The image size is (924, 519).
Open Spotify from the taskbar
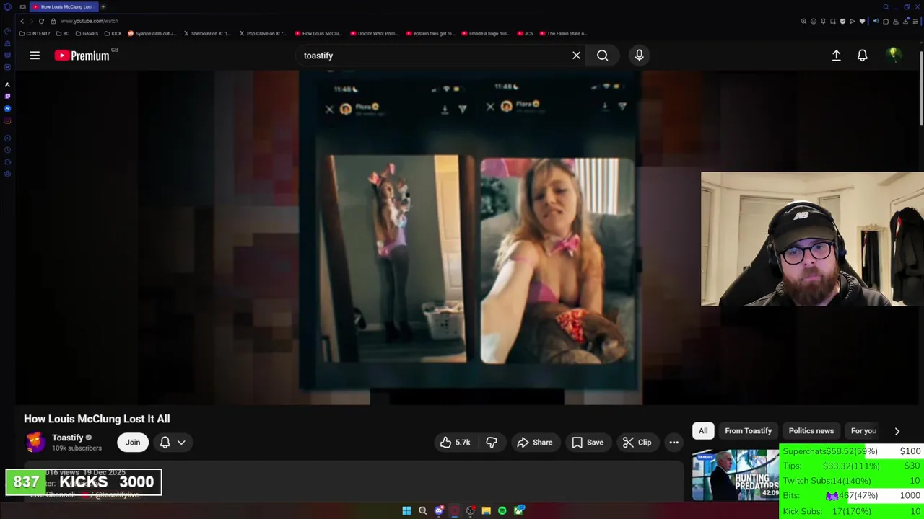tap(502, 510)
